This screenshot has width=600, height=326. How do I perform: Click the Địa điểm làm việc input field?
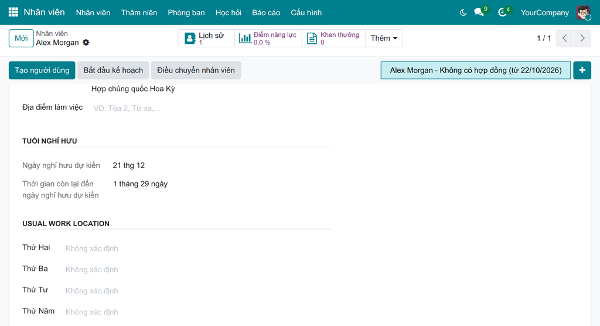pos(210,108)
